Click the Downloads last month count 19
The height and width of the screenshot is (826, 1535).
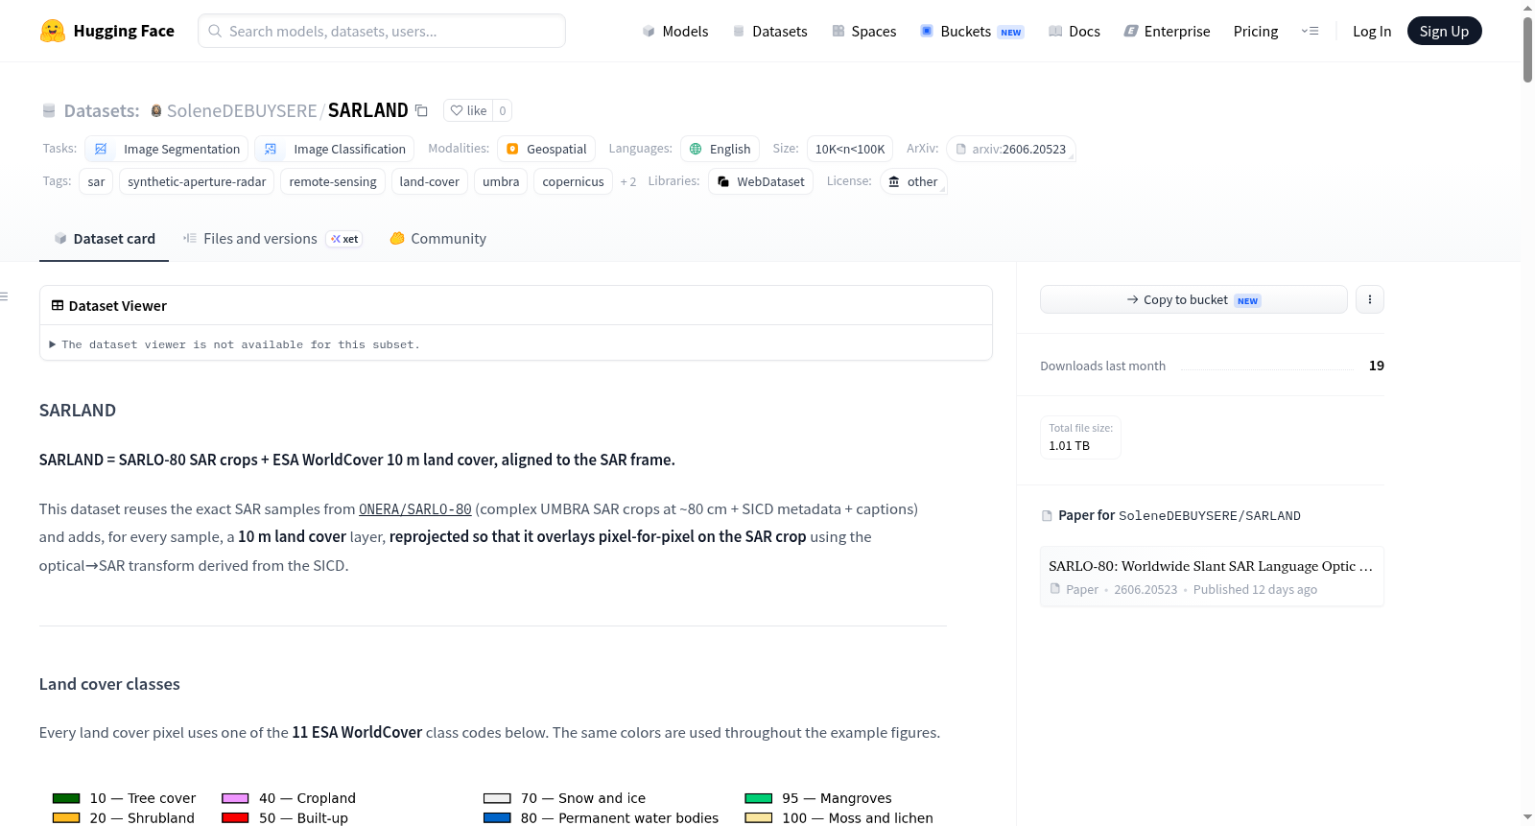1377,366
